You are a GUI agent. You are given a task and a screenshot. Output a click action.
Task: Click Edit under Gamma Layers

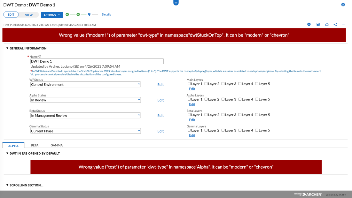coord(192,135)
